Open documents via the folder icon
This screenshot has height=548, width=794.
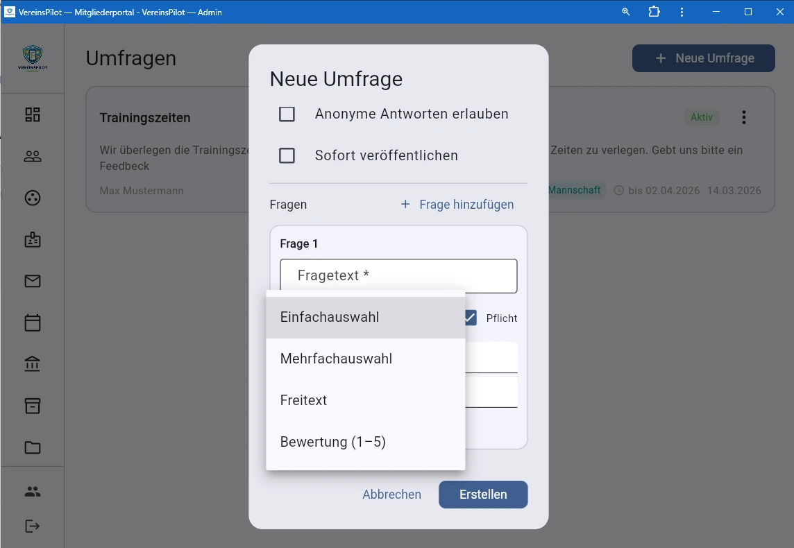(x=32, y=447)
